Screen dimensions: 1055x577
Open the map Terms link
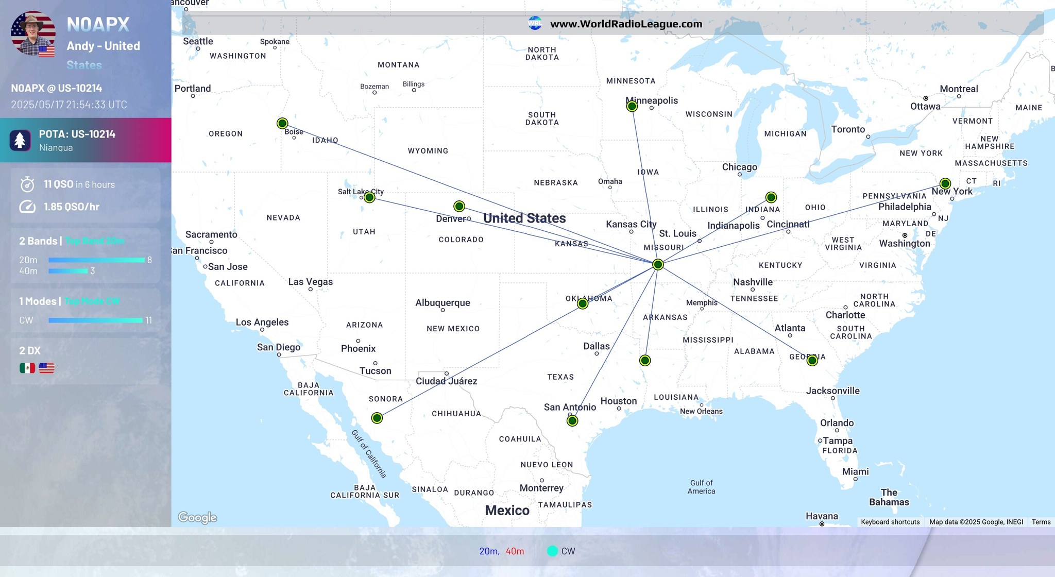[x=1041, y=522]
